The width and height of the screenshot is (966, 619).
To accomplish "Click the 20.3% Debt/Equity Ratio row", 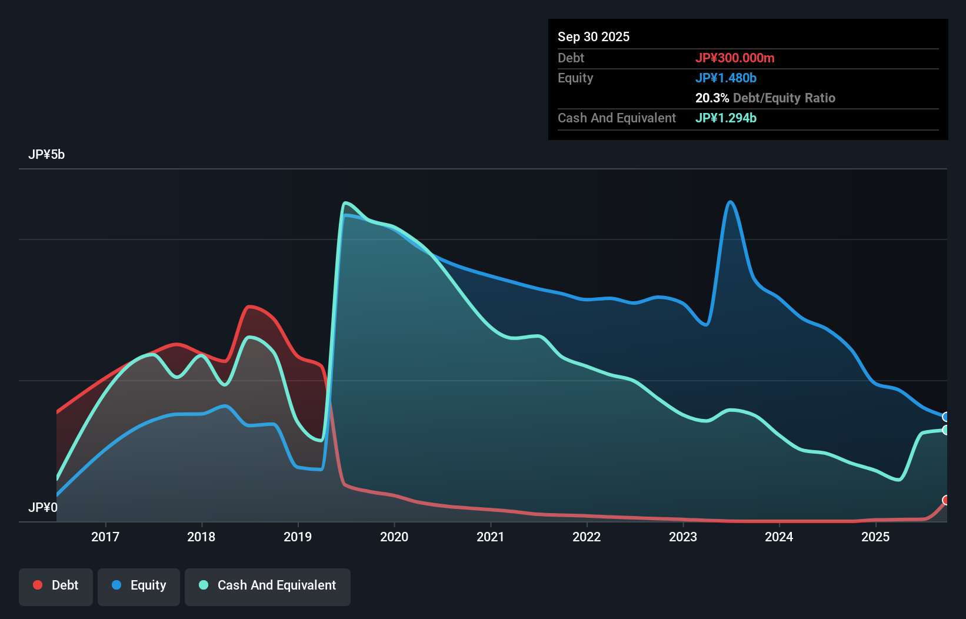I will [x=765, y=98].
